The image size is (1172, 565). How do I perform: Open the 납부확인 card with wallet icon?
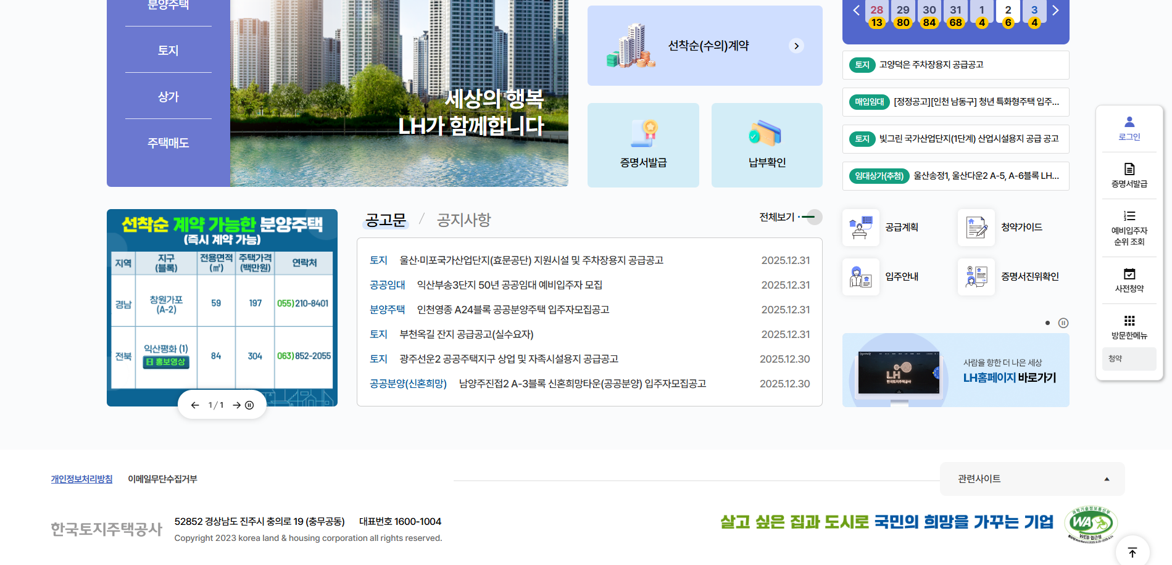[x=767, y=145]
